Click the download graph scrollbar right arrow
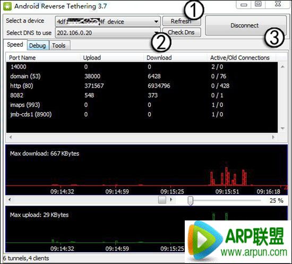292x264 pixels. (171, 200)
